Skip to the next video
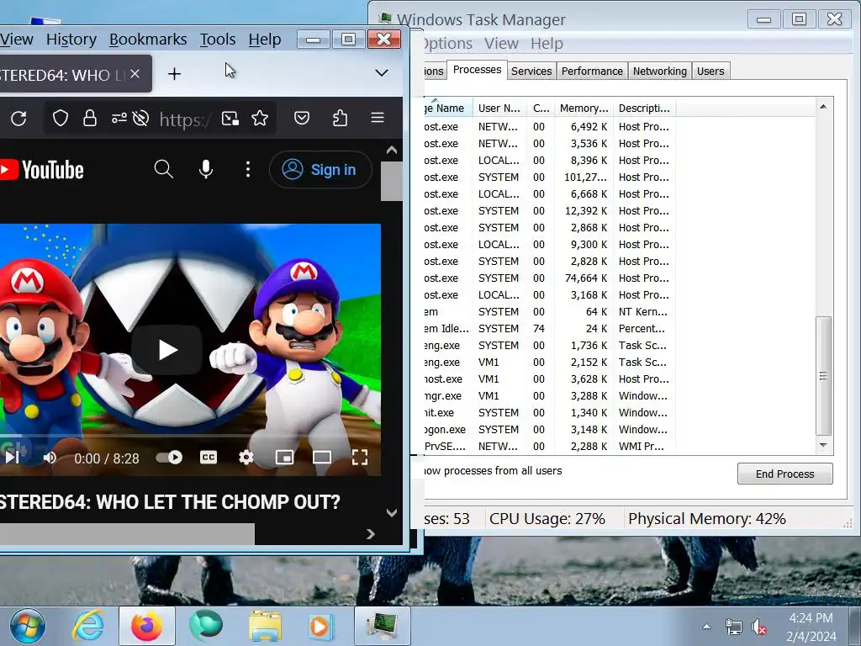 [13, 457]
